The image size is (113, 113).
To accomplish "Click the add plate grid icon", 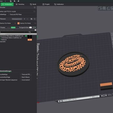I will point(104,8).
